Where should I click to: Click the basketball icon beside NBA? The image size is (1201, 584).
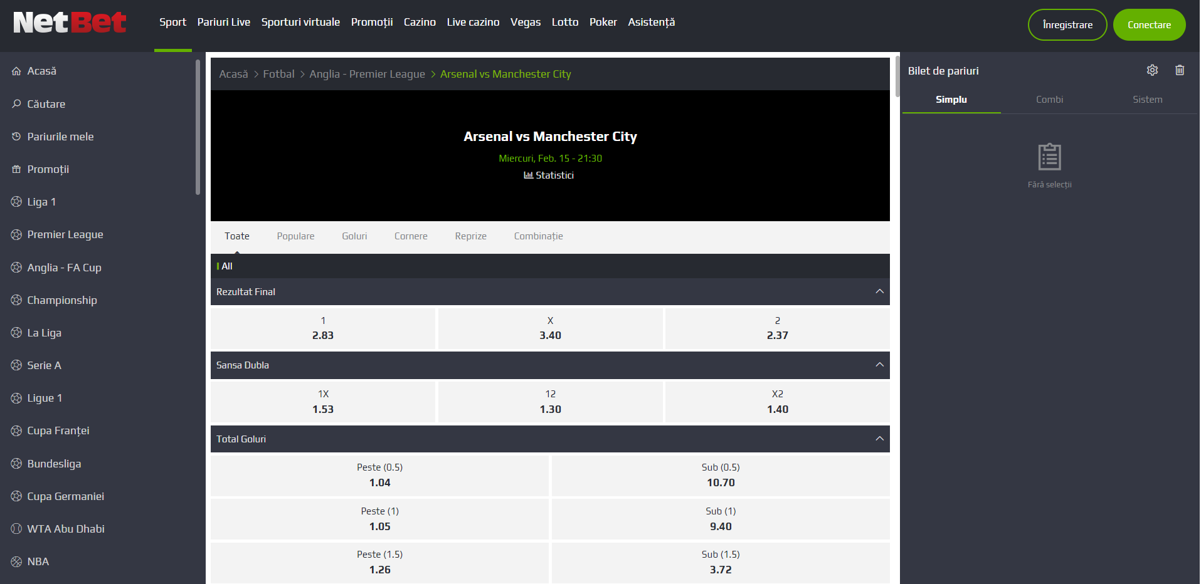point(16,561)
